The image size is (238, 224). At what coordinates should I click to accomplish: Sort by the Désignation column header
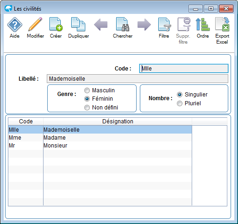(118, 122)
